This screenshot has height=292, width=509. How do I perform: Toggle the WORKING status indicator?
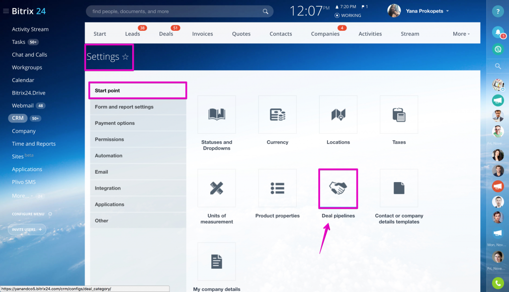(x=348, y=15)
